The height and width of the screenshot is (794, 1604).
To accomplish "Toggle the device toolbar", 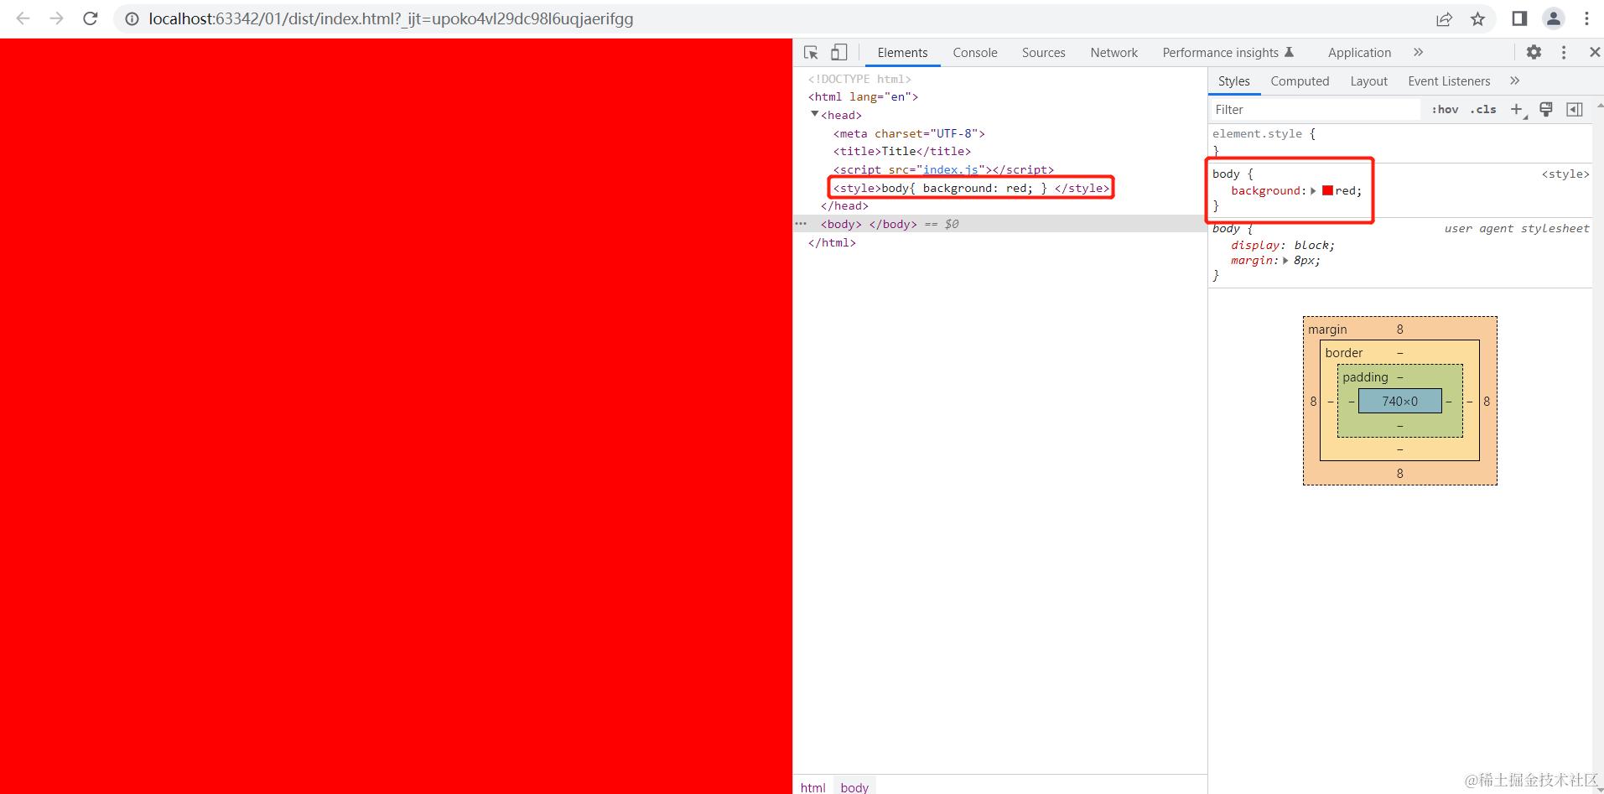I will click(838, 52).
